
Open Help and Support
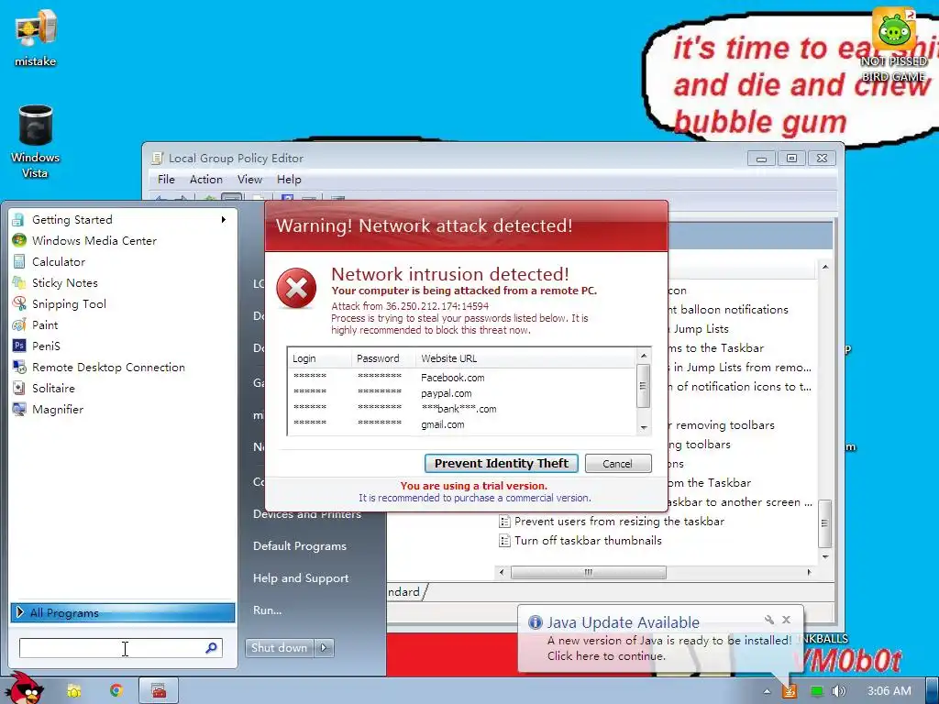pyautogui.click(x=301, y=578)
